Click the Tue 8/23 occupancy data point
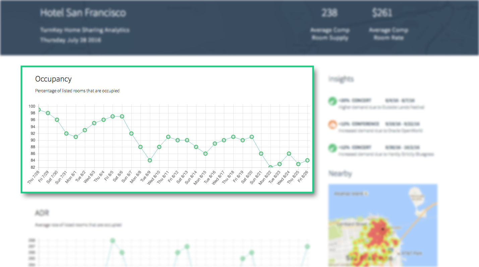 tap(280, 164)
